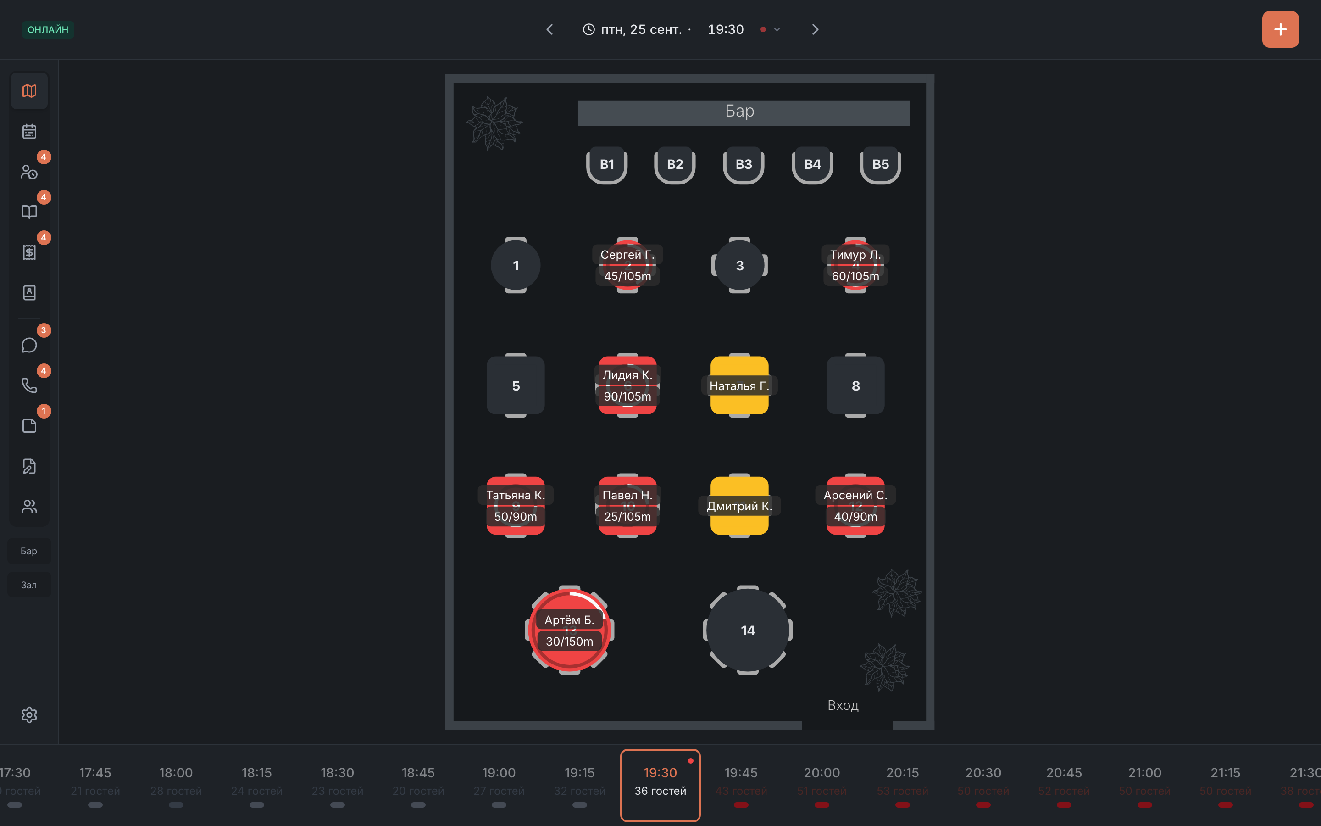Select free table 1

pyautogui.click(x=516, y=266)
